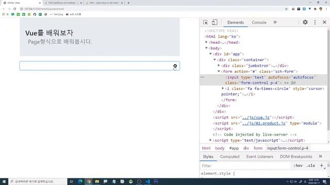Activate the element inspector picker in DevTools
Viewport: 330px width, 185px height.
point(205,22)
